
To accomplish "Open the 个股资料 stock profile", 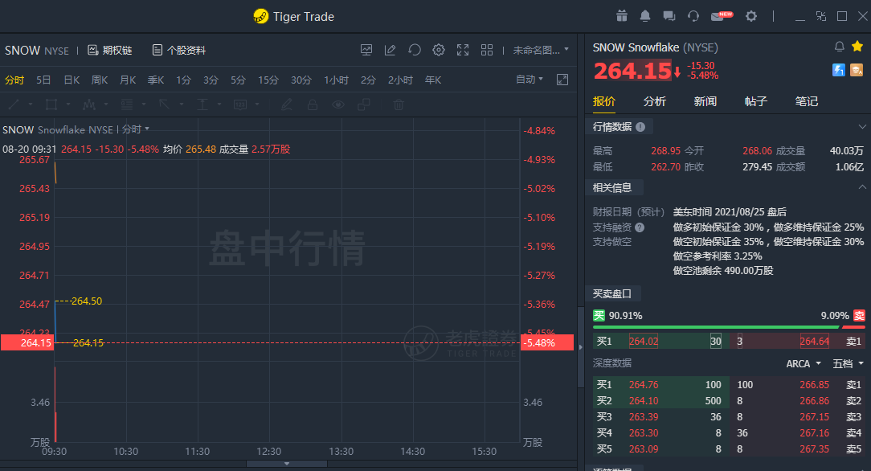I will (179, 50).
